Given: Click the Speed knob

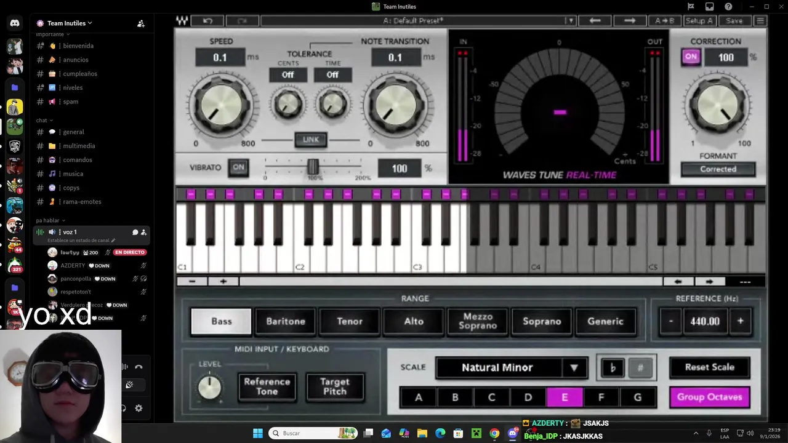Looking at the screenshot, I should [221, 106].
